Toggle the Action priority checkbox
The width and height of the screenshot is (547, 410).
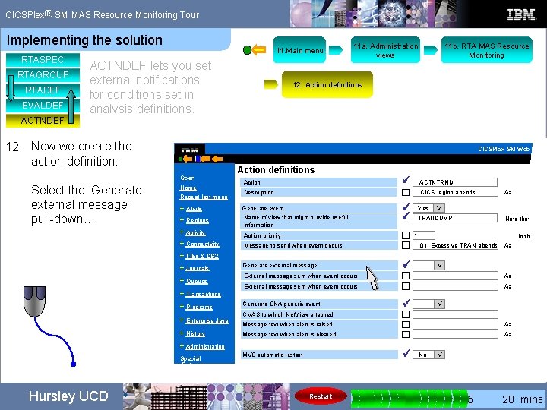point(406,235)
